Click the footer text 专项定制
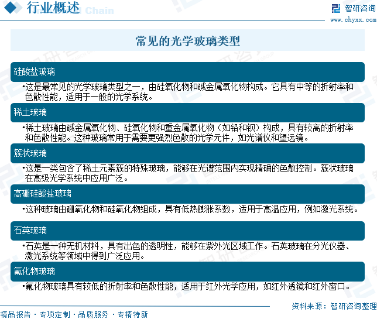This screenshot has height=319, width=377. tap(54, 314)
